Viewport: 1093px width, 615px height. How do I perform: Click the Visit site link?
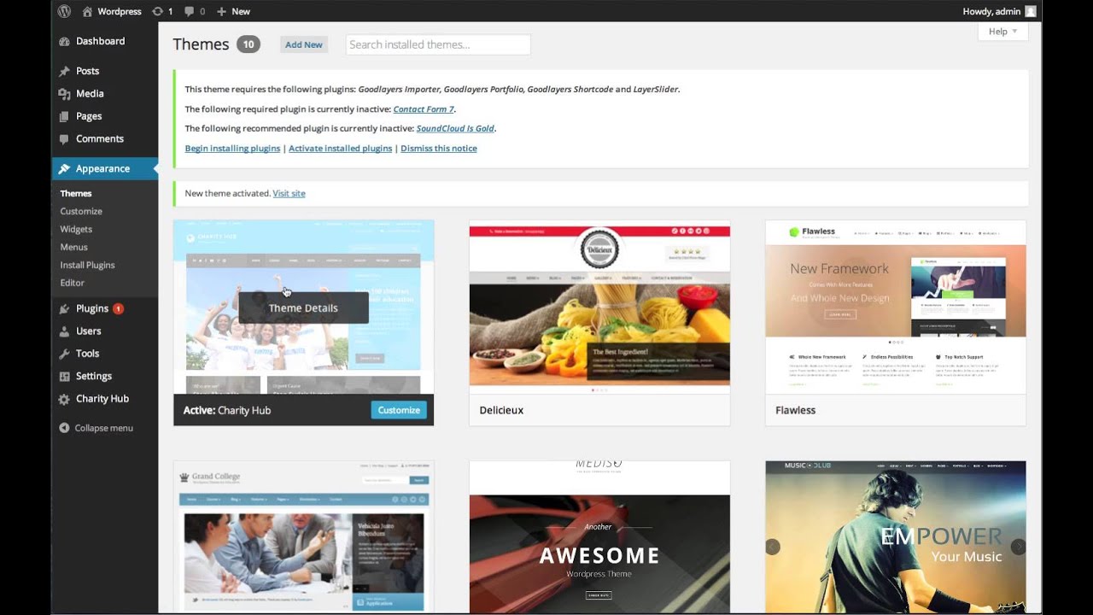[x=289, y=194]
